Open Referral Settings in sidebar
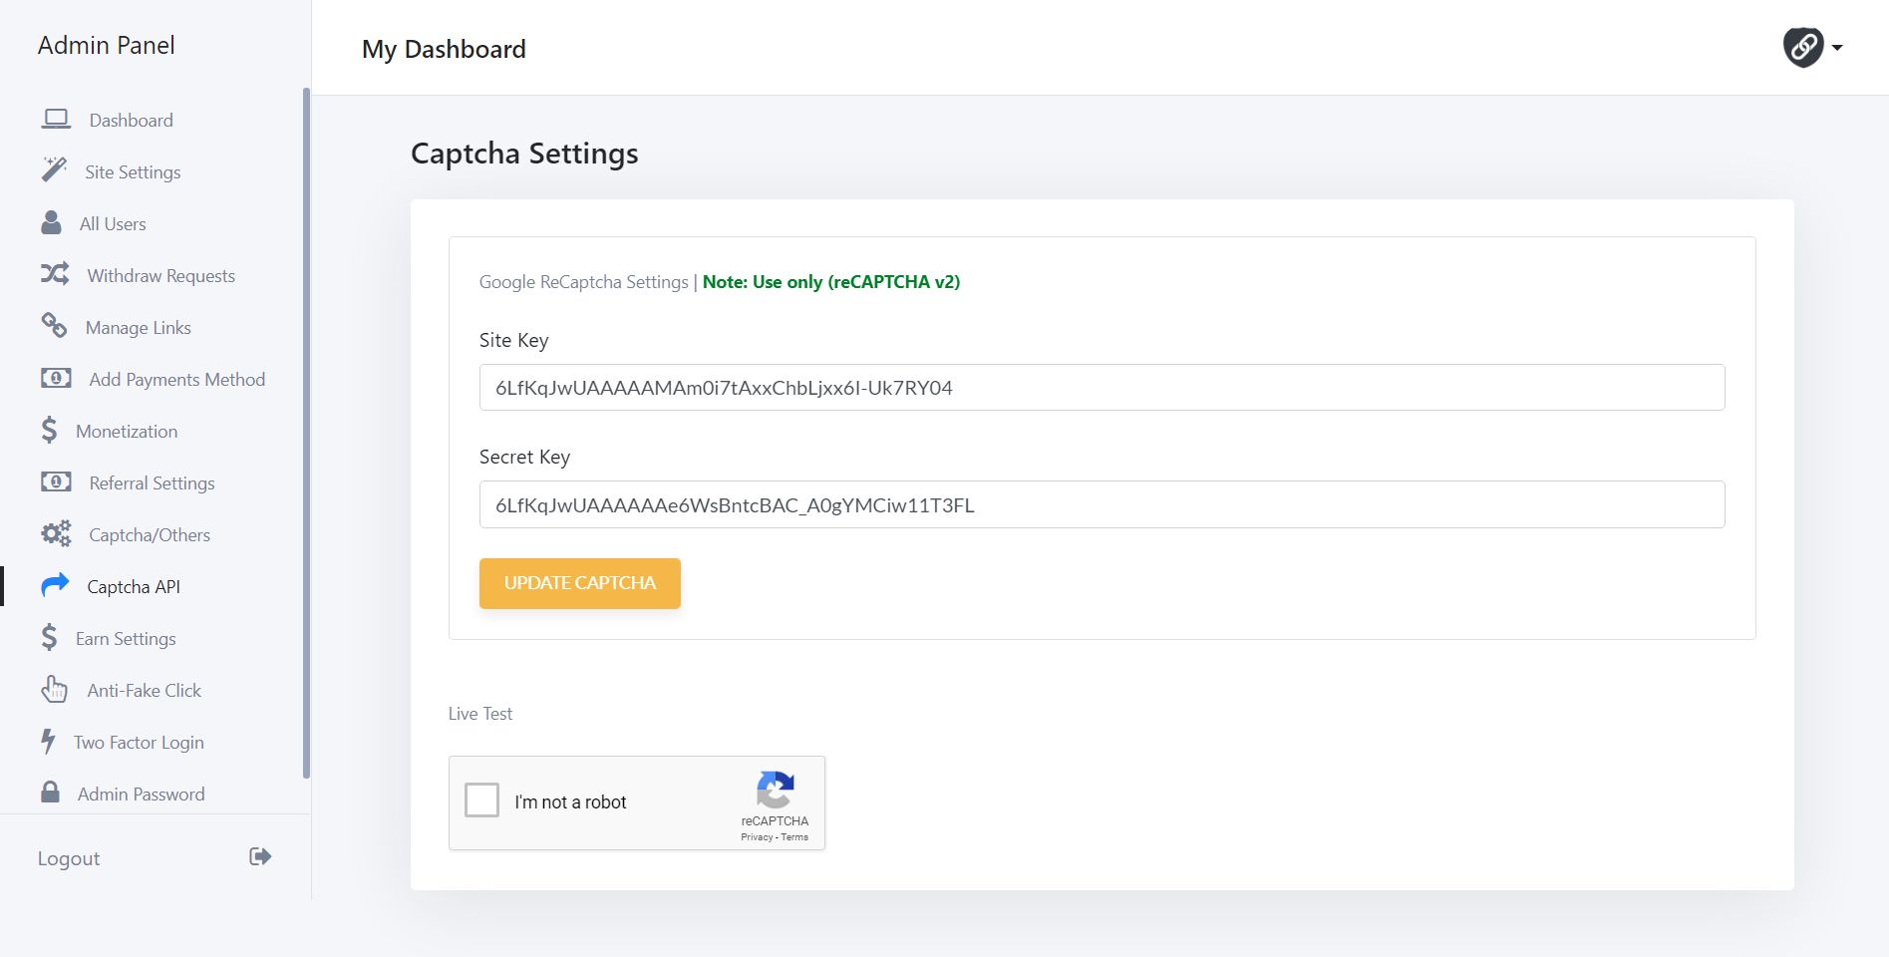The width and height of the screenshot is (1889, 957). [x=152, y=483]
